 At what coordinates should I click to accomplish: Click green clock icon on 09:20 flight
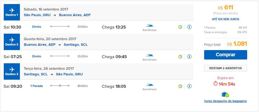pos(180,86)
